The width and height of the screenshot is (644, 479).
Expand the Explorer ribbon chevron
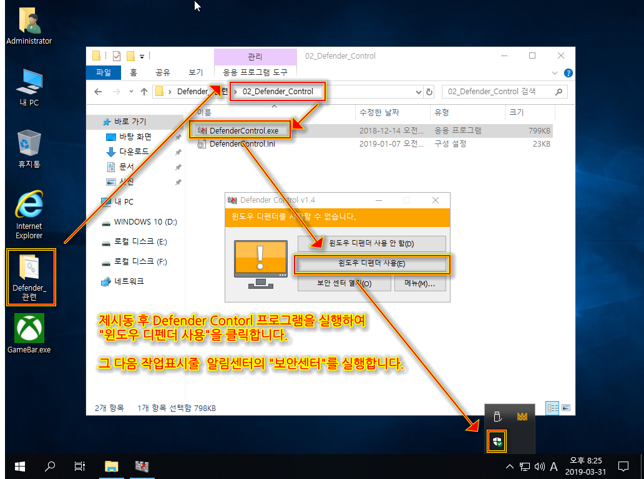[555, 73]
